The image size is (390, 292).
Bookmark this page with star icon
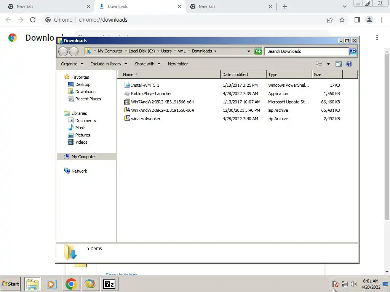pos(342,20)
